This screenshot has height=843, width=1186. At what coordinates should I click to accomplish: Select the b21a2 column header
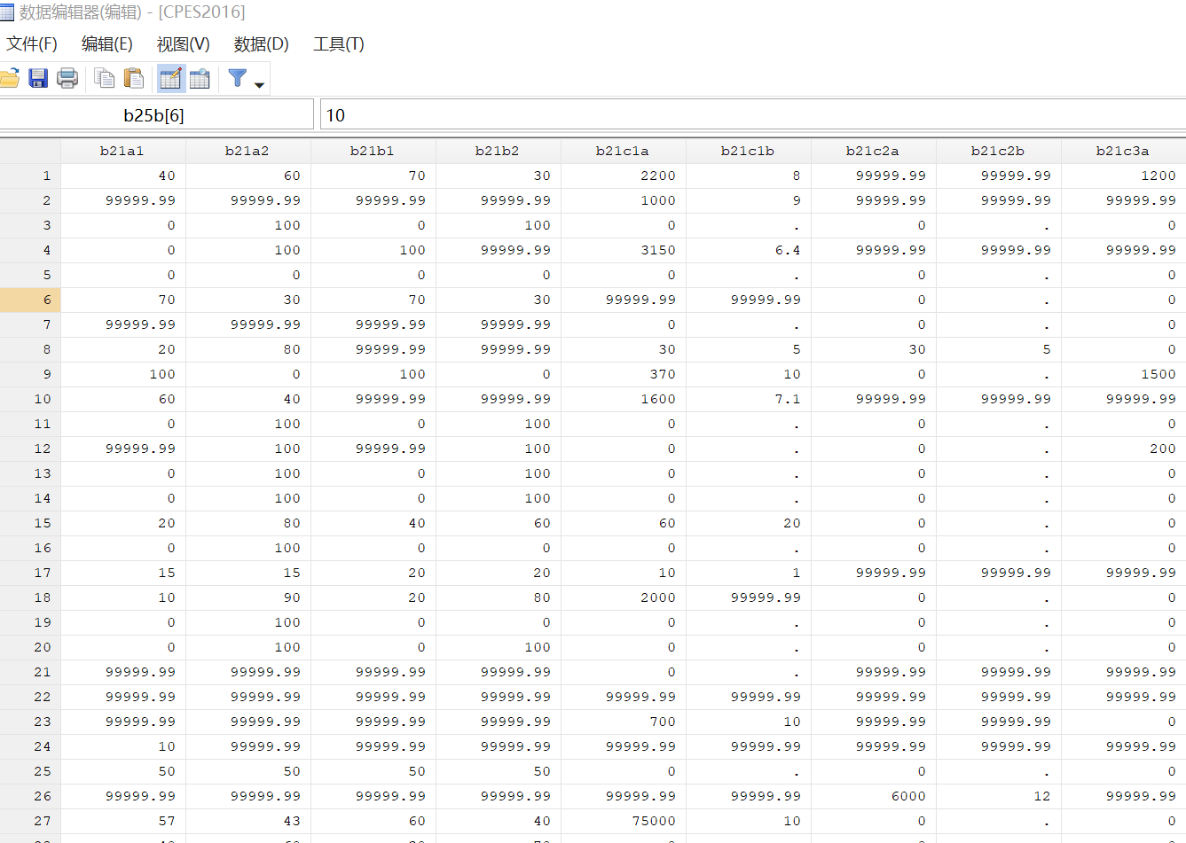[x=247, y=151]
